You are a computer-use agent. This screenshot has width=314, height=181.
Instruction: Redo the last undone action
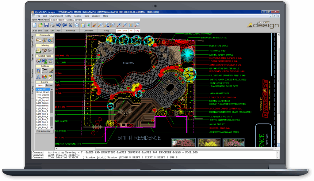coord(64,25)
